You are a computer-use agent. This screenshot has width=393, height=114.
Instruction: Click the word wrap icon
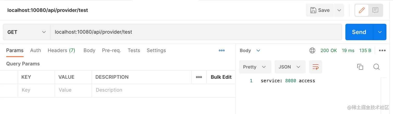click(x=316, y=67)
